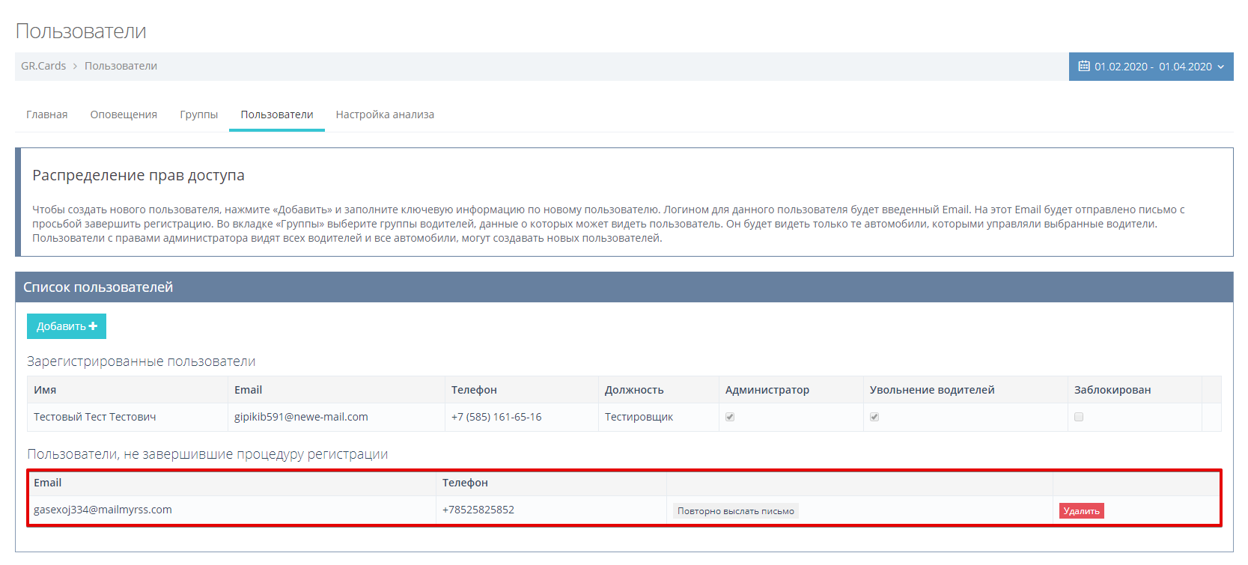This screenshot has height=565, width=1248.
Task: Open the Оповещения tab
Action: pyautogui.click(x=124, y=114)
